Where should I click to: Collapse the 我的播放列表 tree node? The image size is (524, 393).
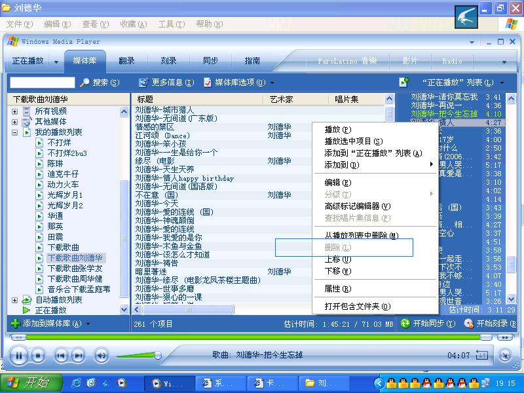[x=14, y=132]
